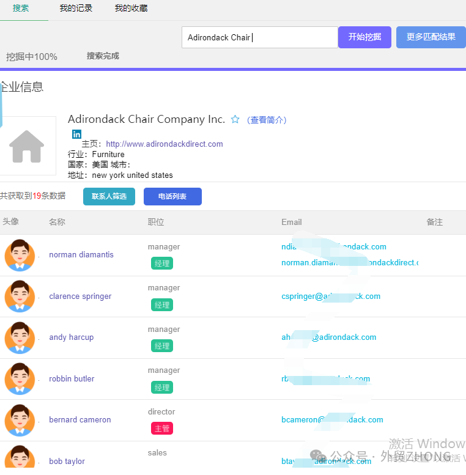Click the 名称 column header
466x475 pixels.
[x=57, y=222]
